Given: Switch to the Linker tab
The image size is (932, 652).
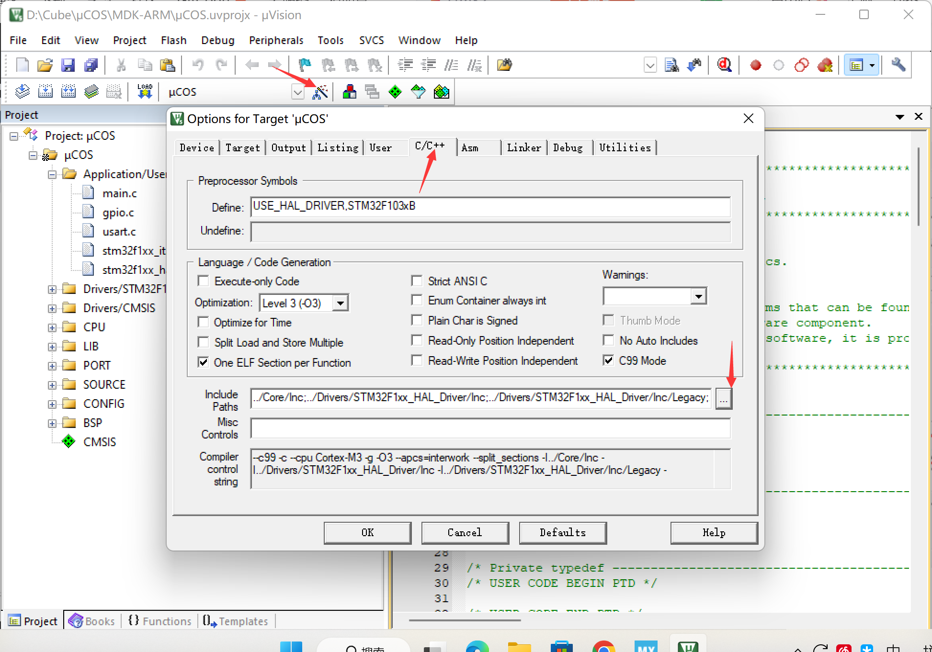Looking at the screenshot, I should click(x=523, y=147).
